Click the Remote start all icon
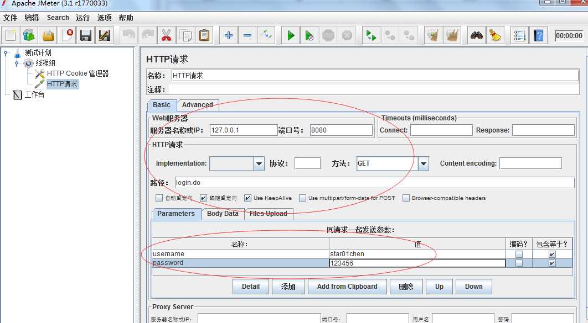Viewport: 588px width, 323px height. coord(372,35)
